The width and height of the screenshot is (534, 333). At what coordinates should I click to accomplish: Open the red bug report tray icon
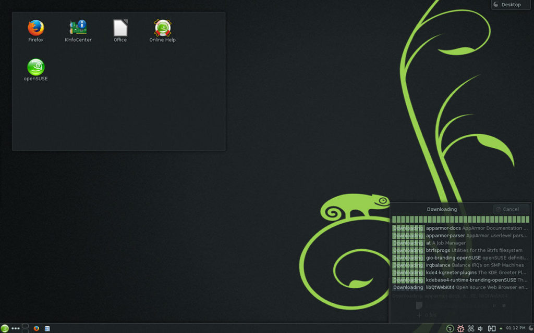tap(460, 328)
